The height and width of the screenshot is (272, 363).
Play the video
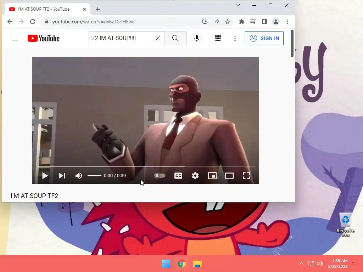[x=45, y=176]
